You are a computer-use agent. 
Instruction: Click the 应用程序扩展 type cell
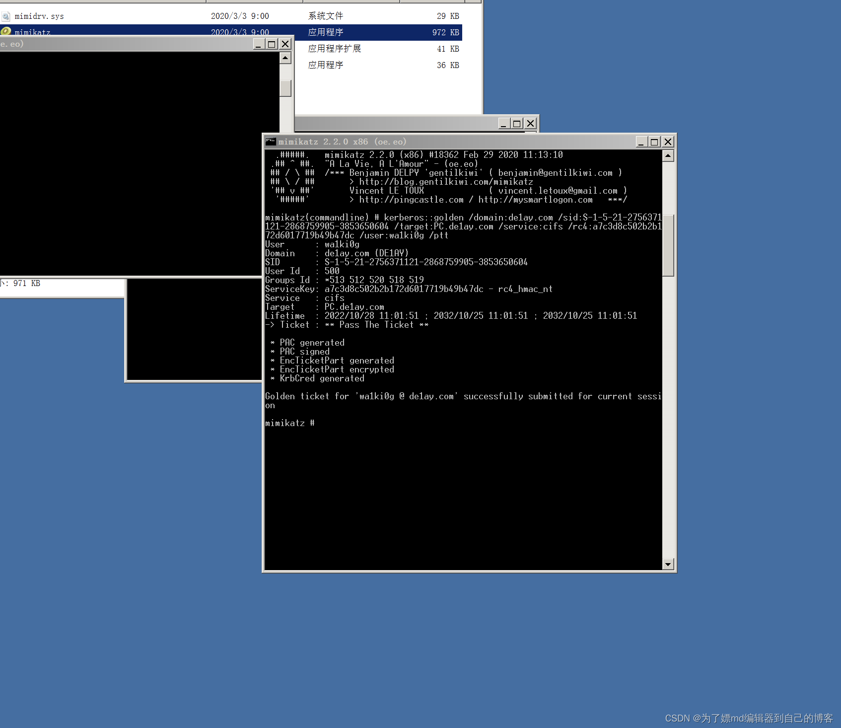(x=335, y=49)
